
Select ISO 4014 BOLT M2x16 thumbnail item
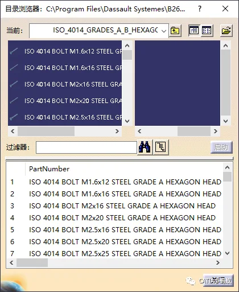coord(65,84)
